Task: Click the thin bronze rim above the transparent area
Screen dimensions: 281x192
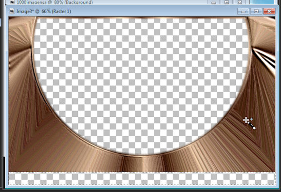Action: point(142,17)
